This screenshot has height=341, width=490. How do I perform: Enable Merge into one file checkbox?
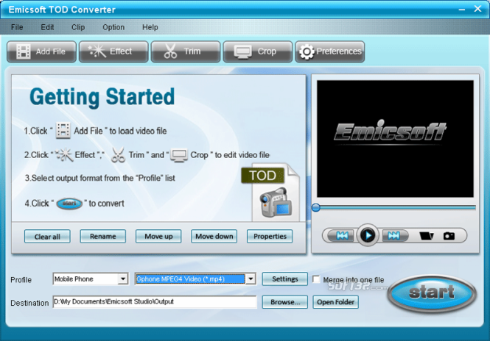pyautogui.click(x=316, y=279)
